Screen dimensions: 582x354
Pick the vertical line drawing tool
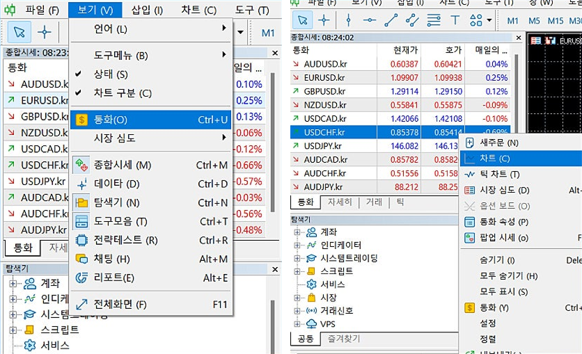(348, 20)
